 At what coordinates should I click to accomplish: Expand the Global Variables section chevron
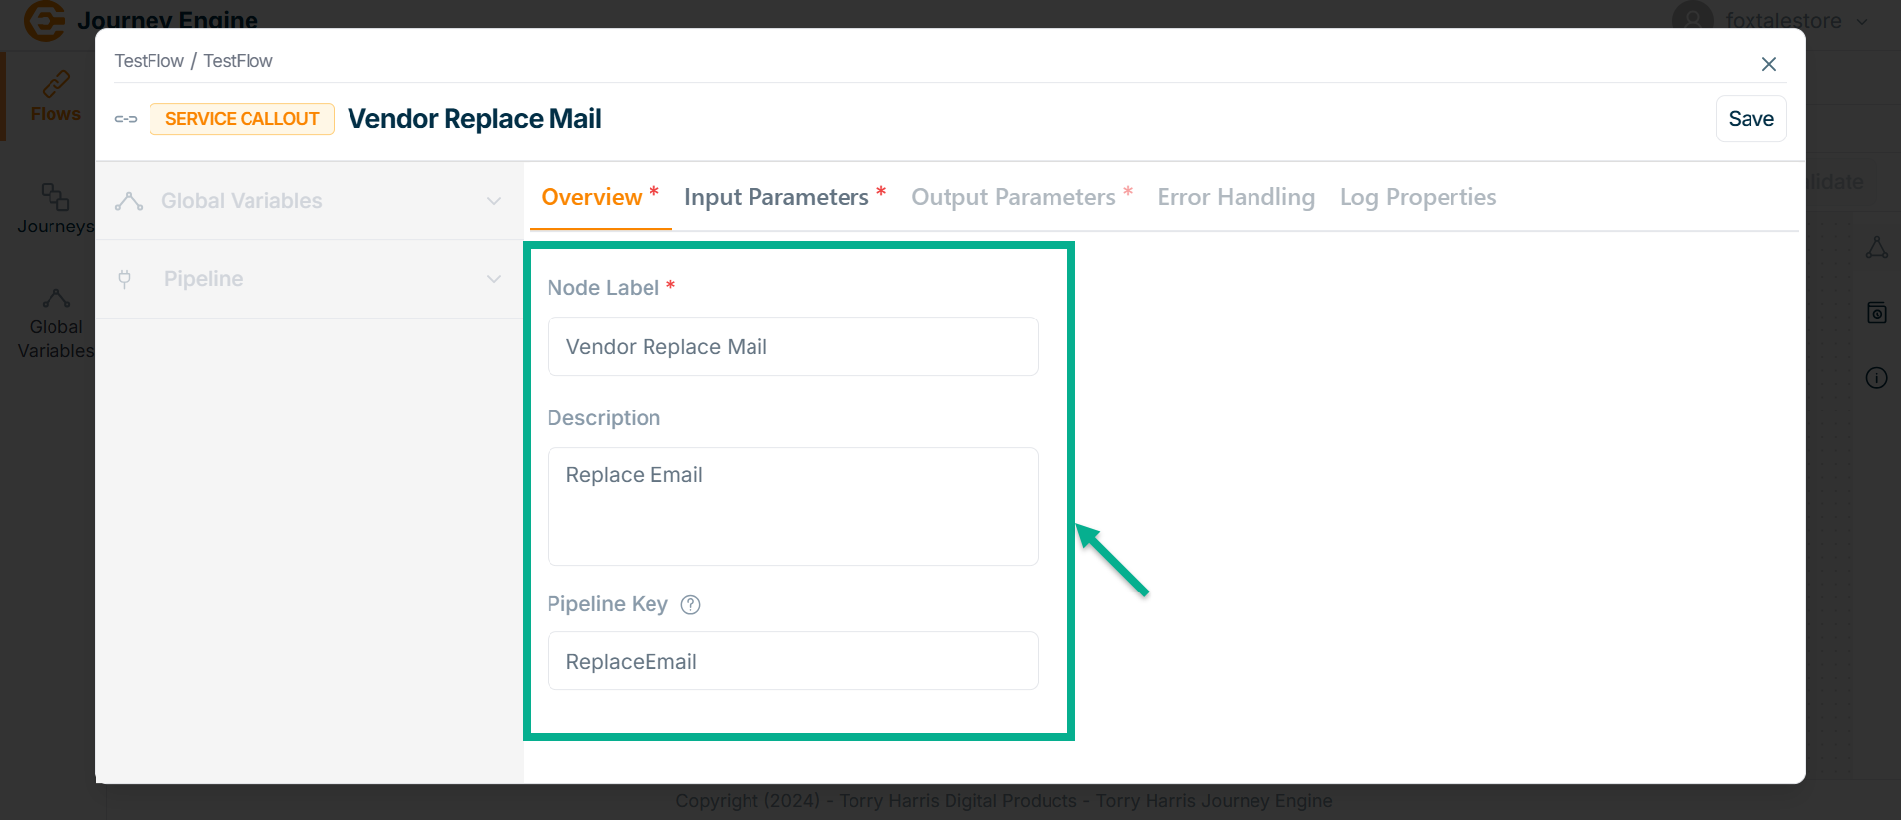(x=494, y=201)
